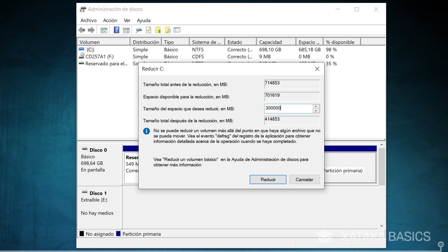The width and height of the screenshot is (448, 252).
Task: Click the folder with green up arrow icon
Action: click(x=158, y=30)
